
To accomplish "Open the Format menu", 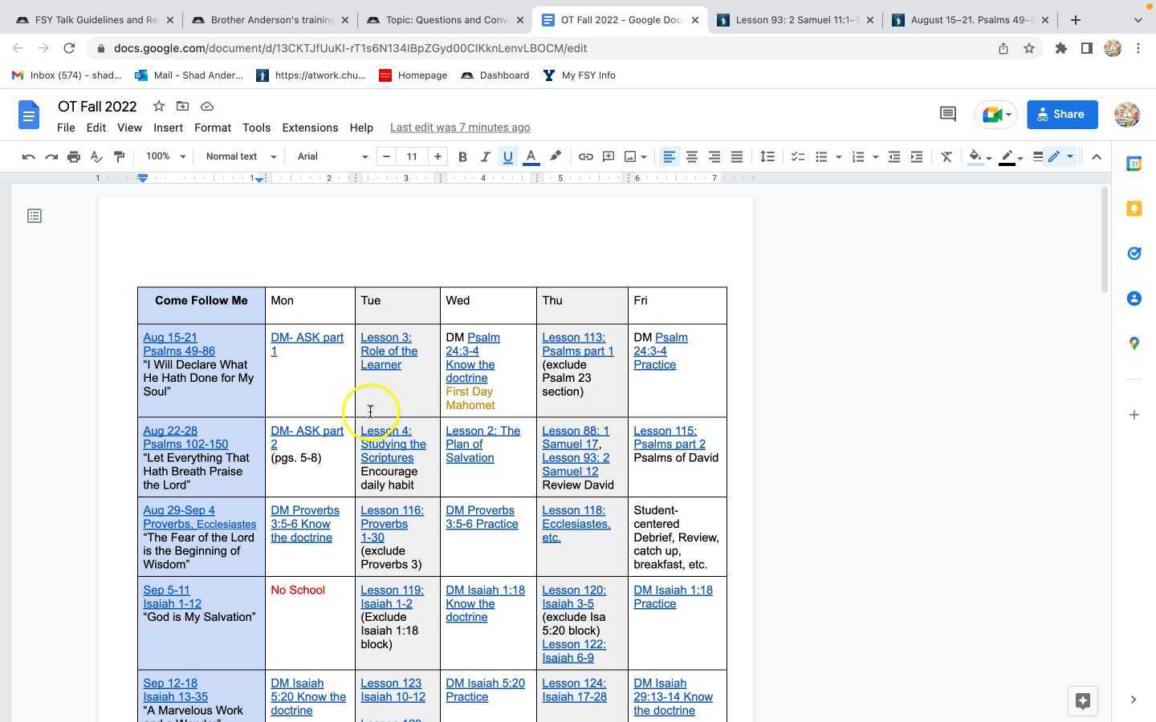I will 212,128.
